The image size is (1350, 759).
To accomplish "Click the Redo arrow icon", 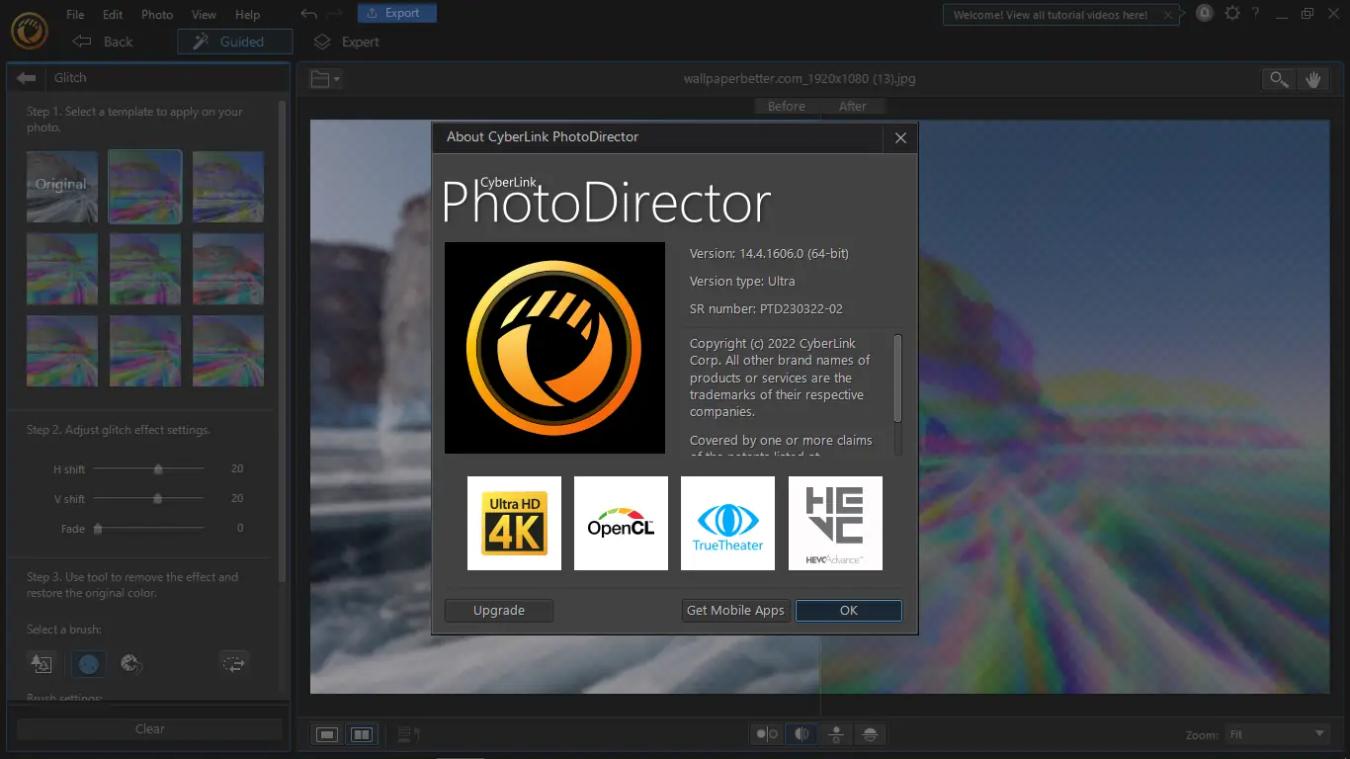I will pos(334,14).
